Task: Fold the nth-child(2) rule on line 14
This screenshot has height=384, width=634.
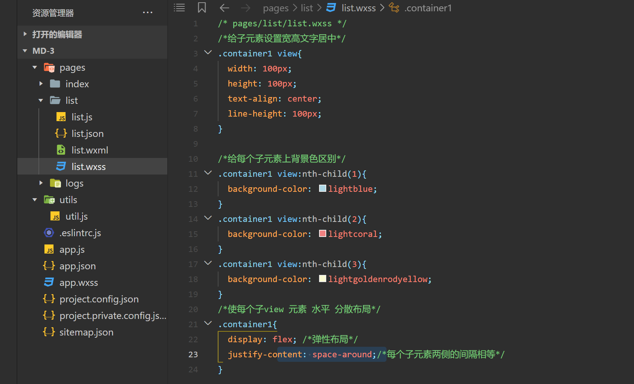Action: [208, 219]
